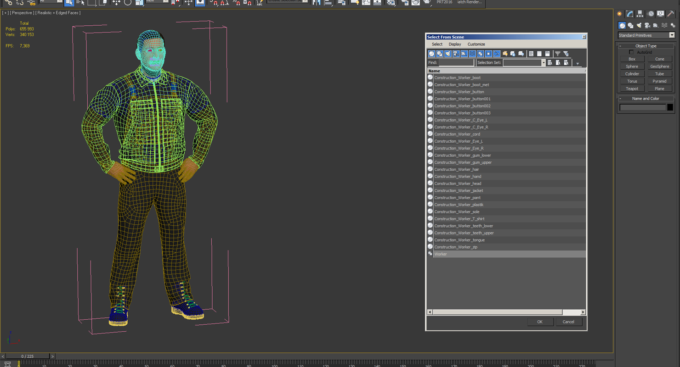Click the advanced filter icon beside funnel
680x367 pixels.
(566, 54)
